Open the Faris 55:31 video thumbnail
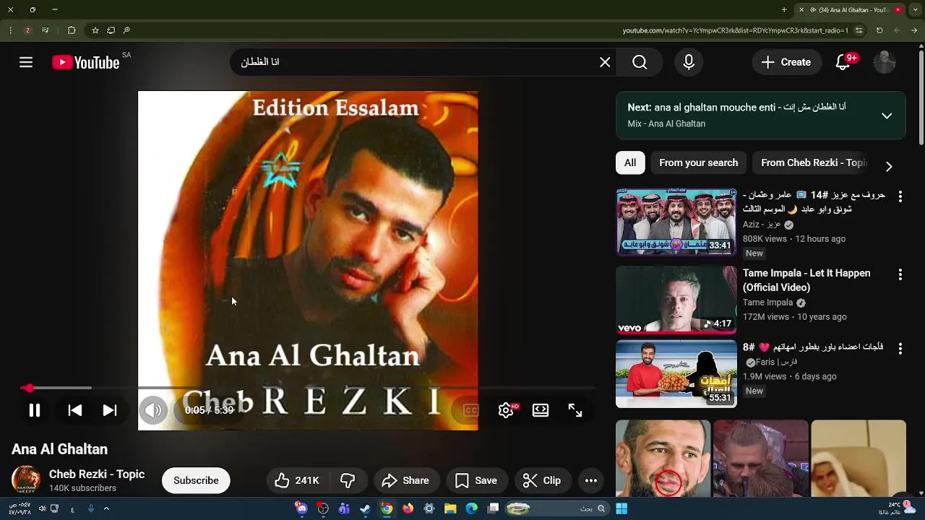 pos(676,374)
